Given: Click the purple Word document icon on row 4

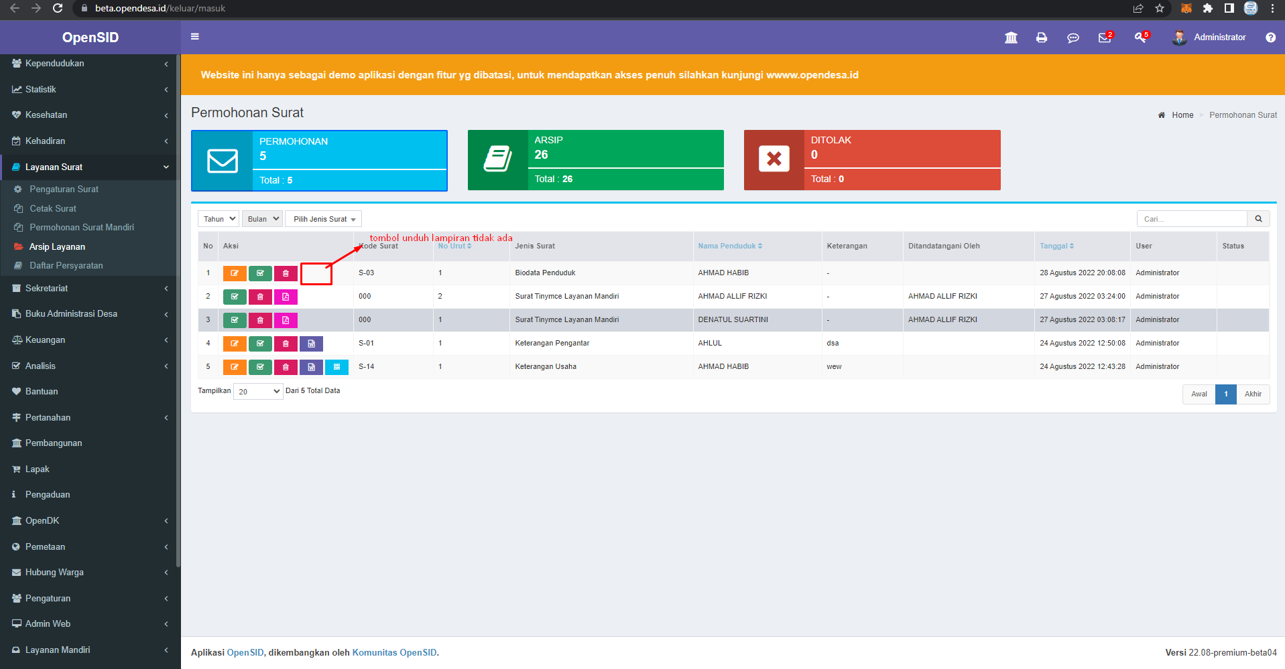Looking at the screenshot, I should [x=311, y=344].
